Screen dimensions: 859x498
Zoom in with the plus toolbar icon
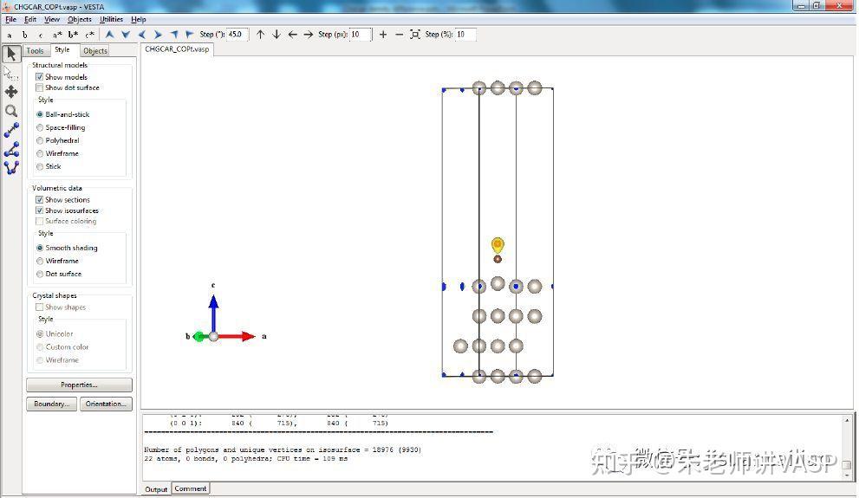[383, 35]
